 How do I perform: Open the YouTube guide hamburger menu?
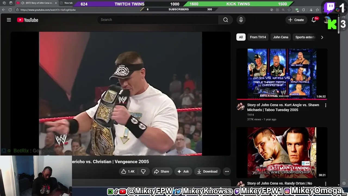9,20
